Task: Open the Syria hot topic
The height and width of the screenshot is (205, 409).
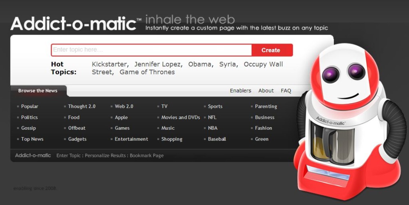Action: tap(228, 64)
